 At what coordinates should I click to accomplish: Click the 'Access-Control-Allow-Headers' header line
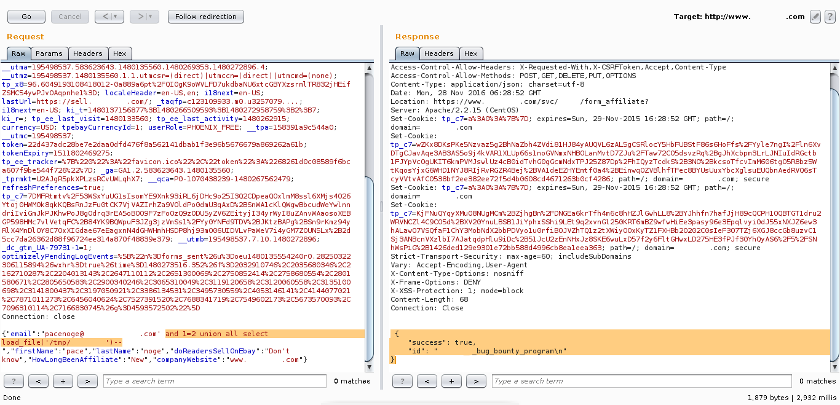[x=558, y=67]
